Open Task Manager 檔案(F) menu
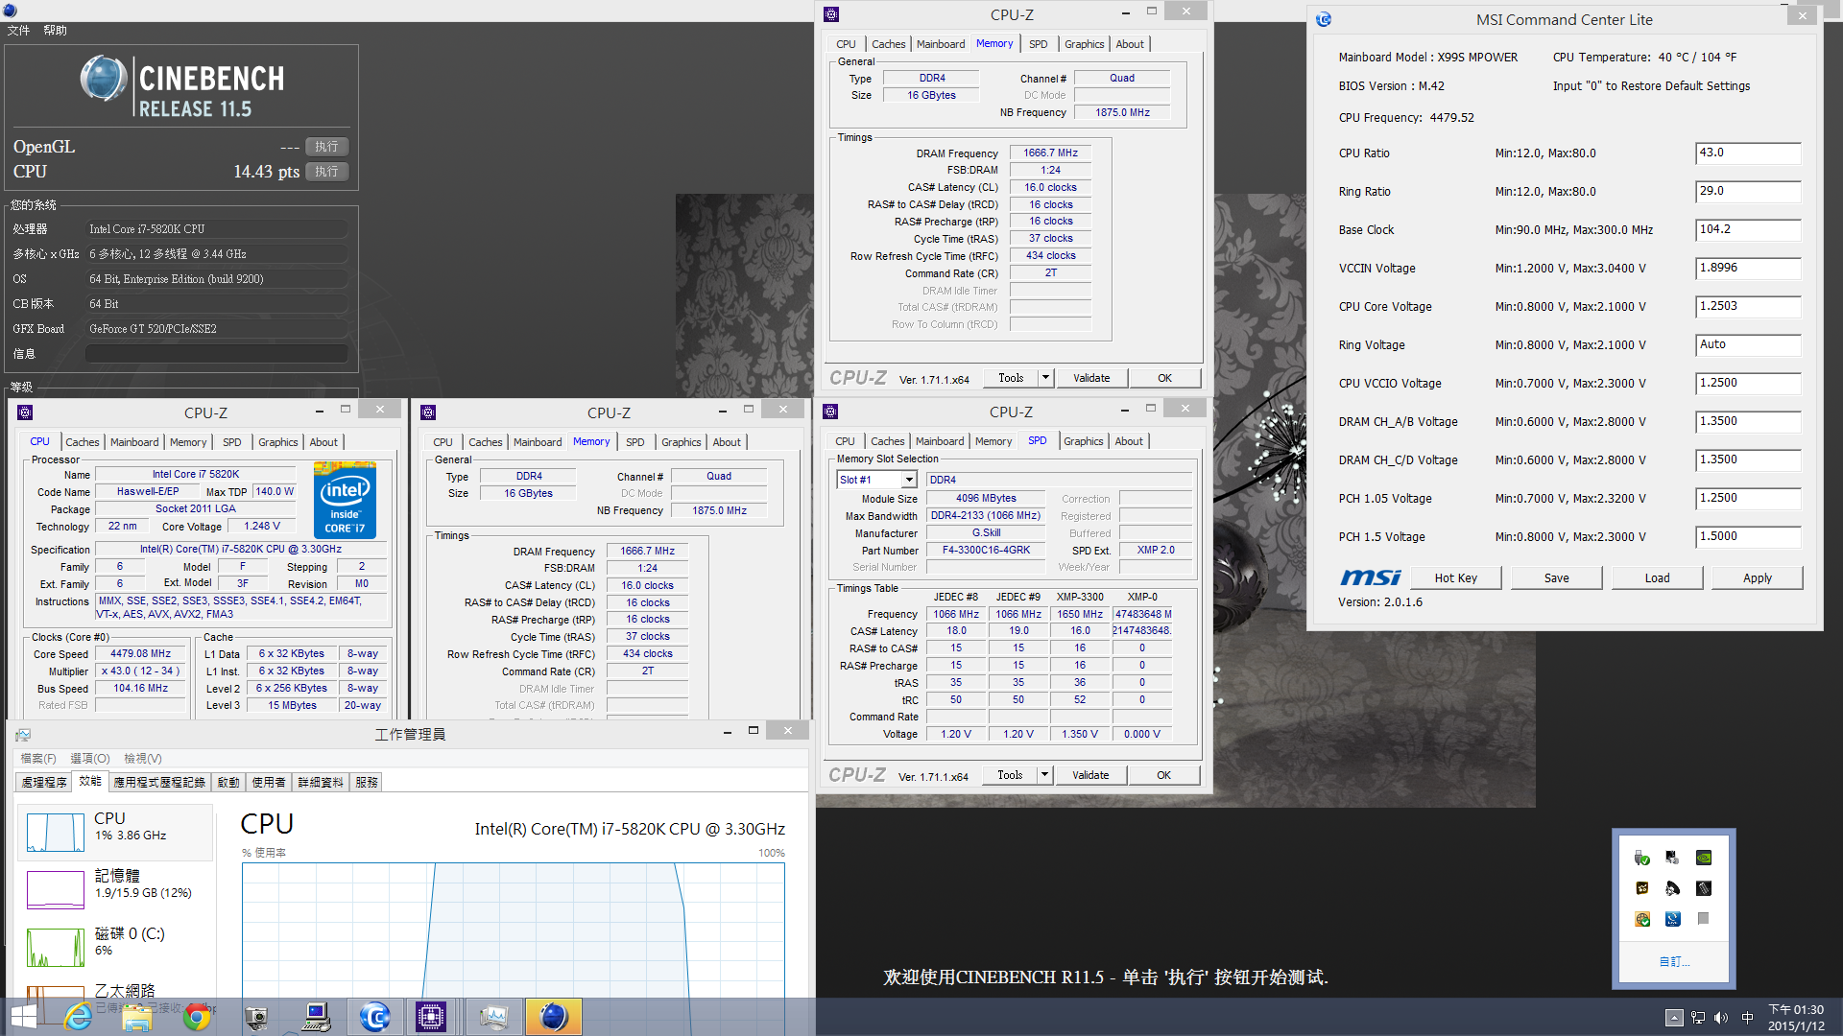The height and width of the screenshot is (1036, 1843). tap(38, 759)
